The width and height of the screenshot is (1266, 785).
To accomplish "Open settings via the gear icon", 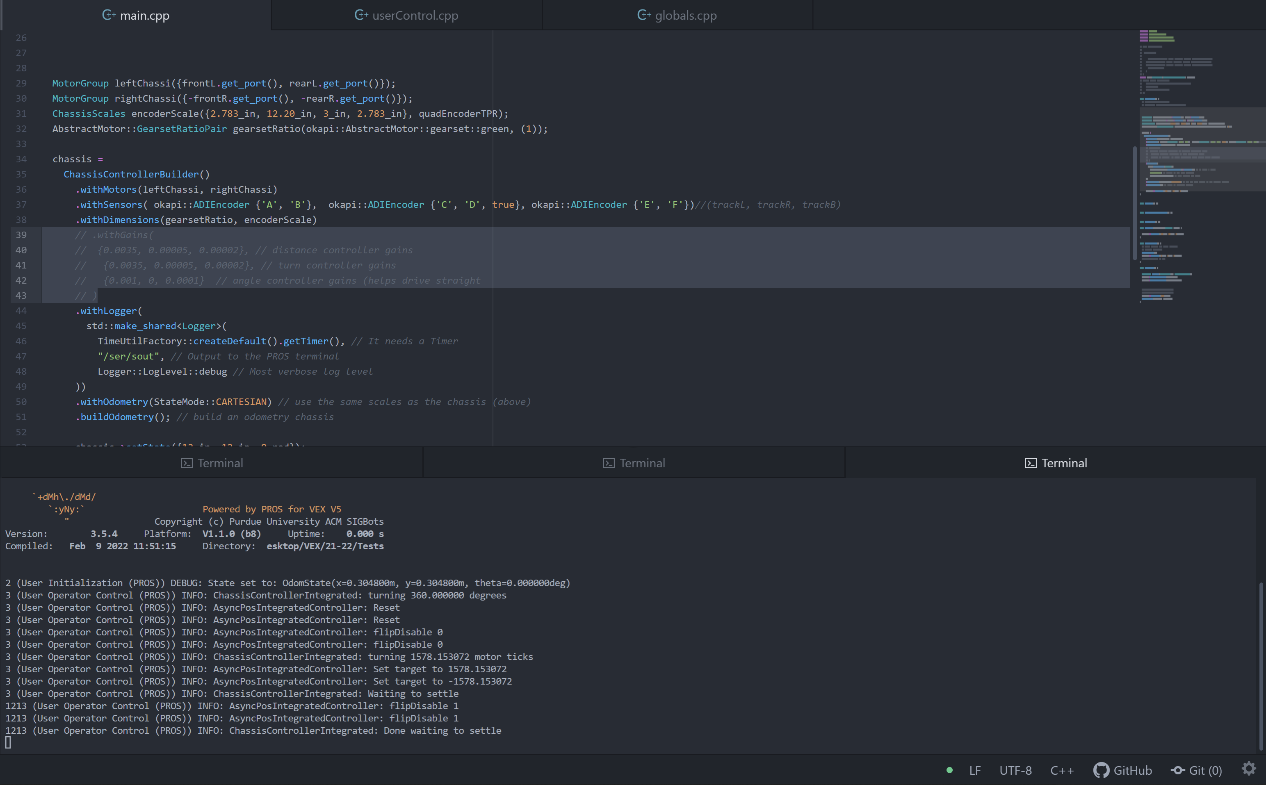I will pyautogui.click(x=1249, y=768).
